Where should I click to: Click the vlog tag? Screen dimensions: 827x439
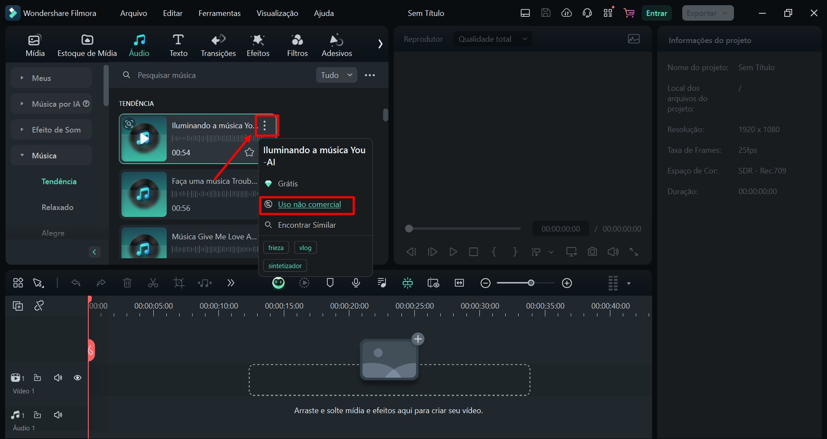(305, 248)
